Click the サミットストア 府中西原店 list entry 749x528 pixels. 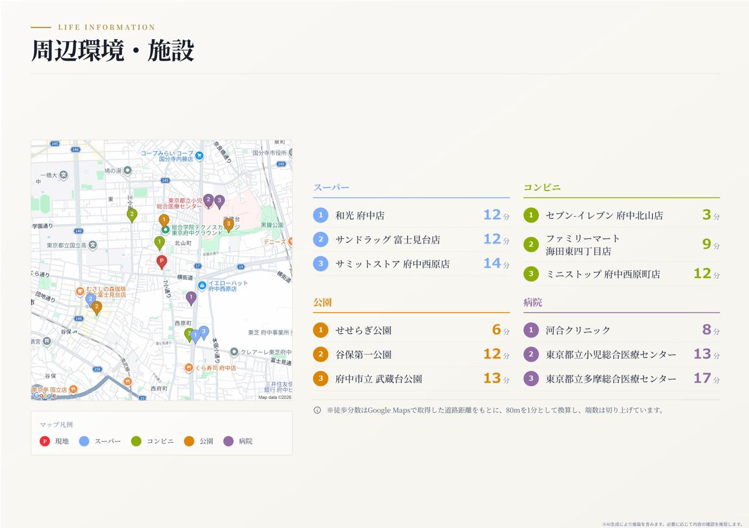tap(411, 264)
